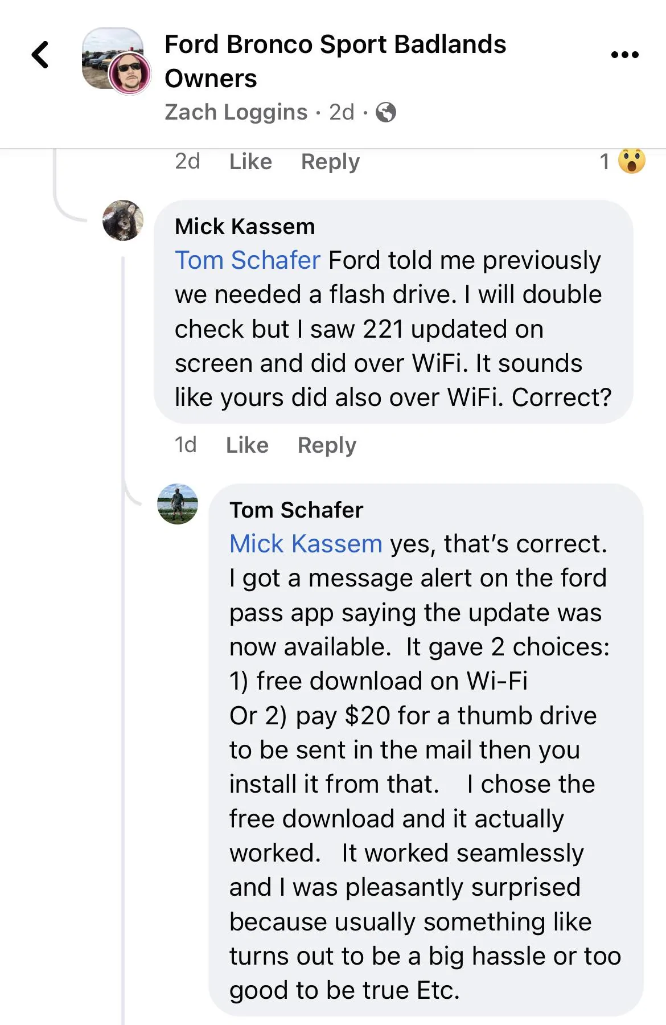Like Mick Kassem's comment

(x=247, y=445)
